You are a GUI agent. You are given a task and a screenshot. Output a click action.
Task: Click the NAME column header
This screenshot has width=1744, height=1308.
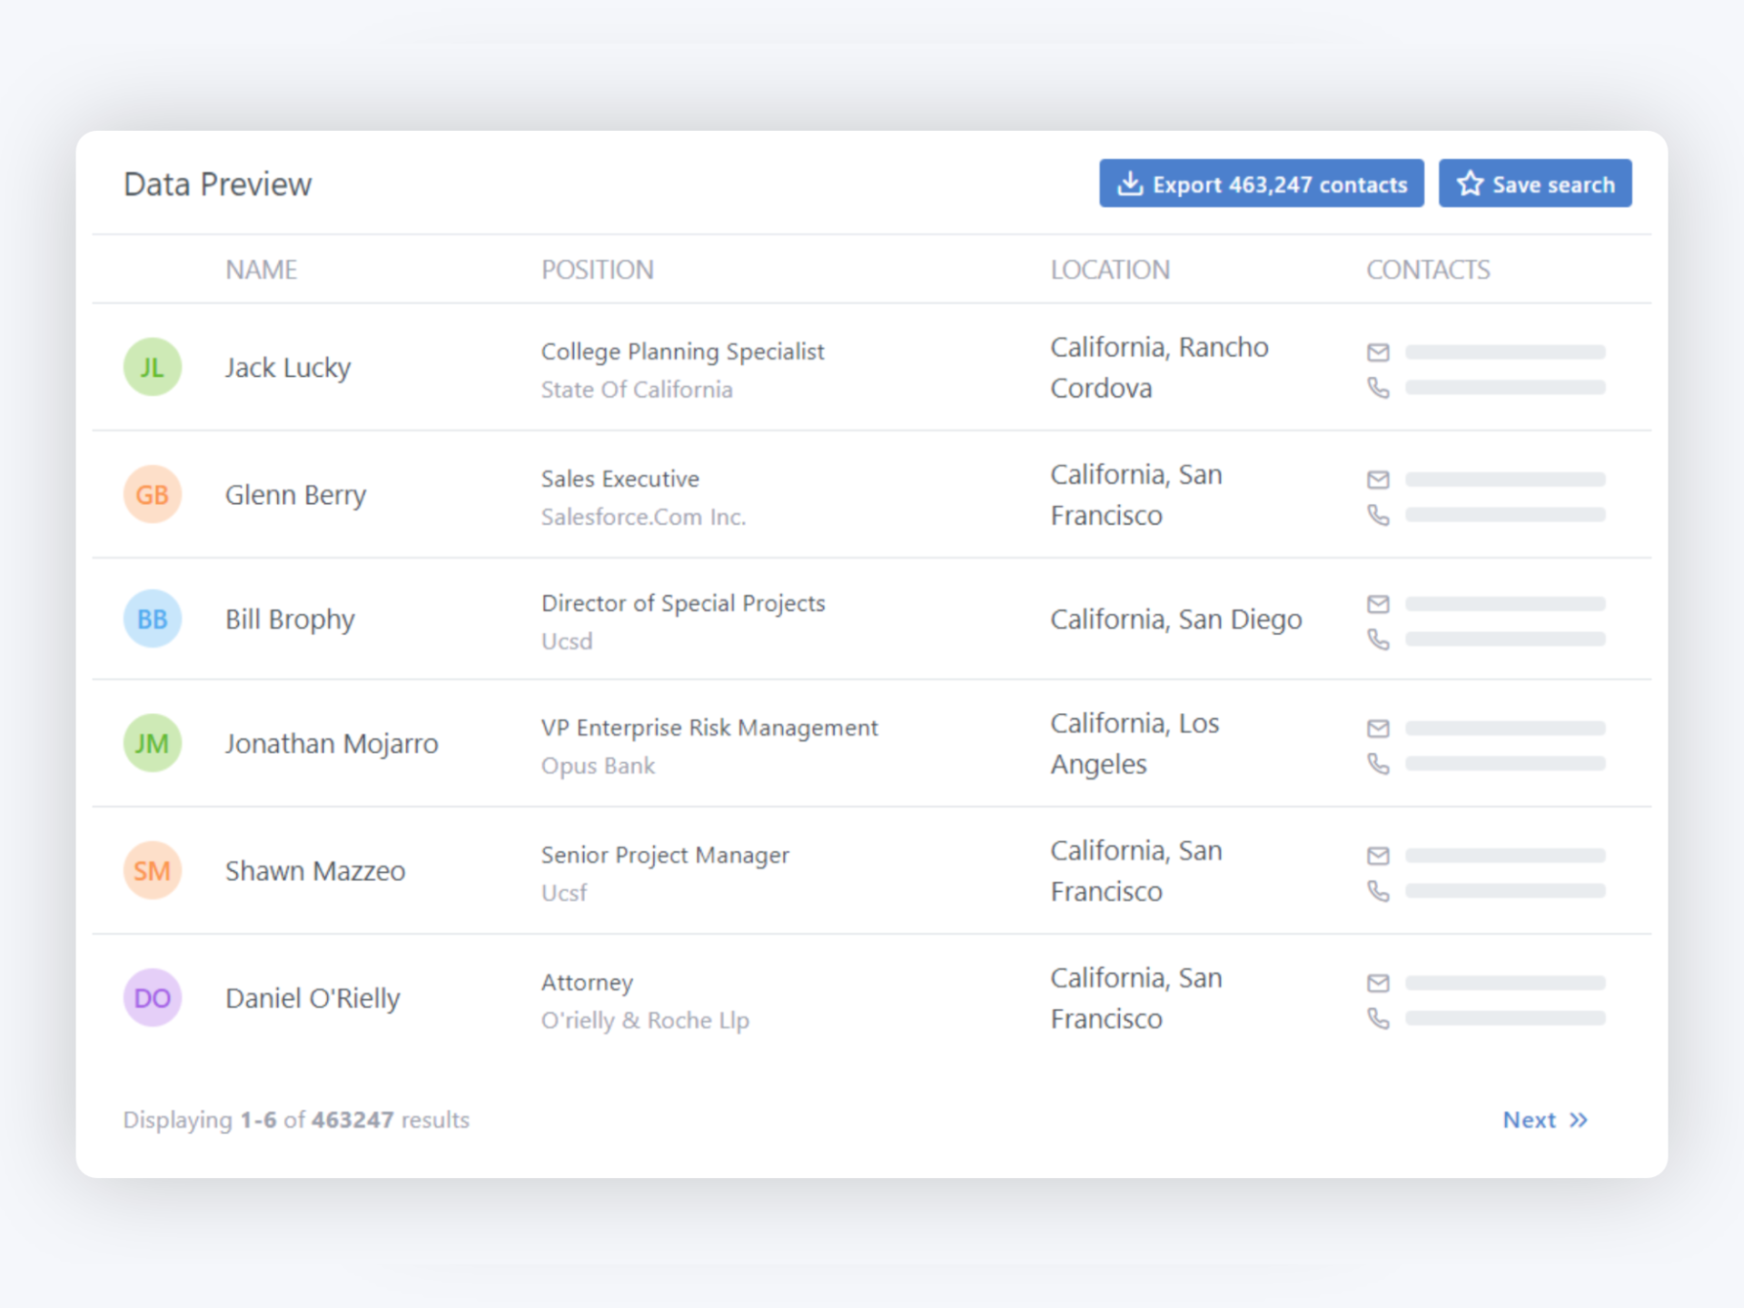coord(261,270)
